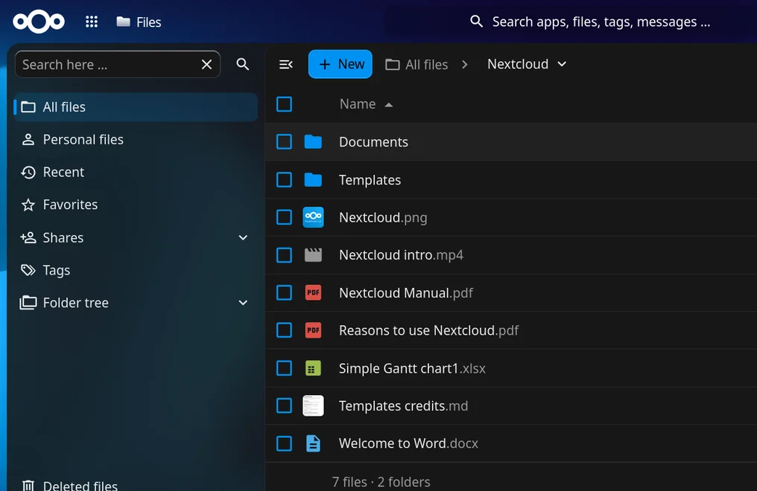Check the Welcome to Word.docx checkbox

(x=285, y=443)
